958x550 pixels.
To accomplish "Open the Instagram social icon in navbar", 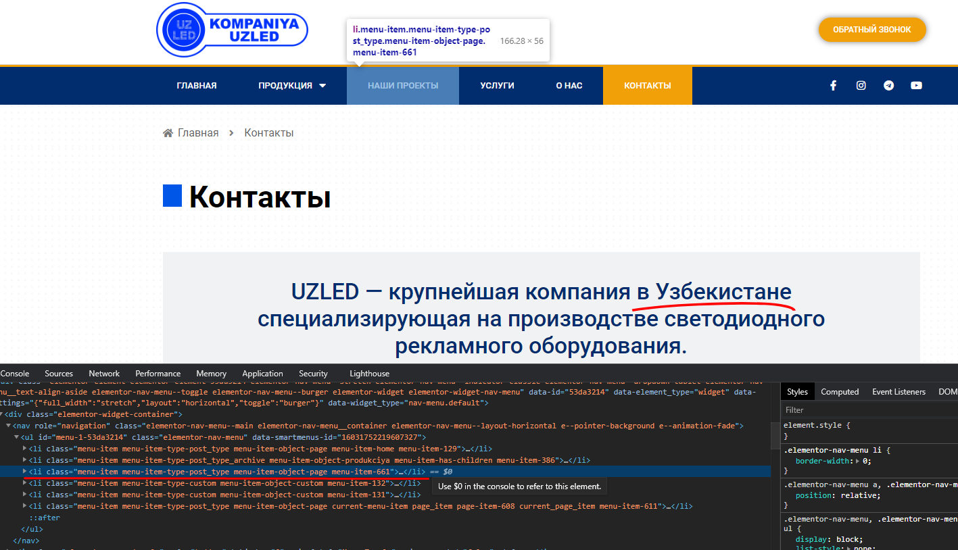I will click(861, 85).
